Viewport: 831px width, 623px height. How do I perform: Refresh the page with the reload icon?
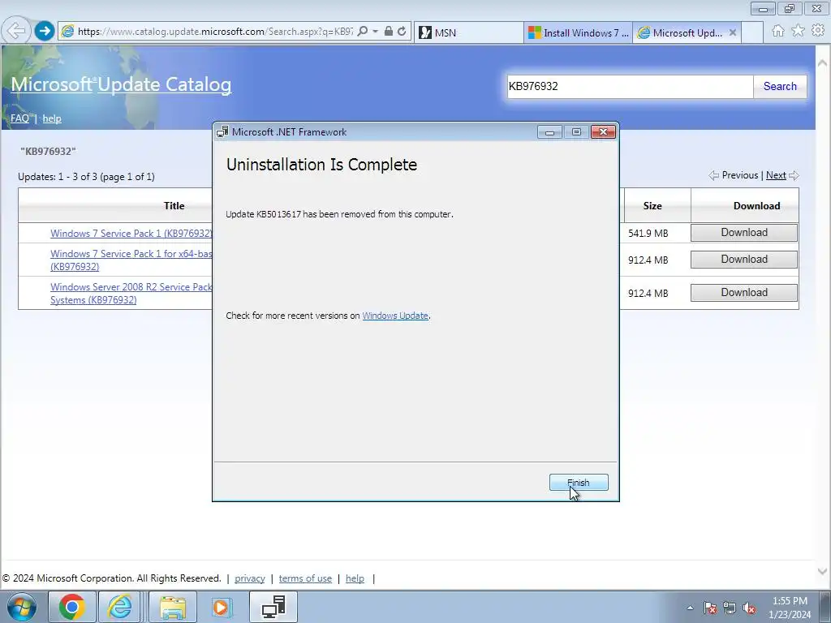coord(403,32)
